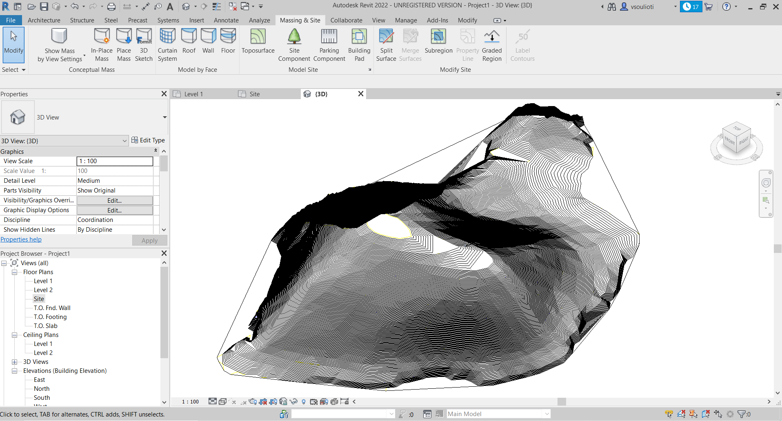Open Visual Style options in view control bar
782x421 pixels.
click(x=222, y=401)
